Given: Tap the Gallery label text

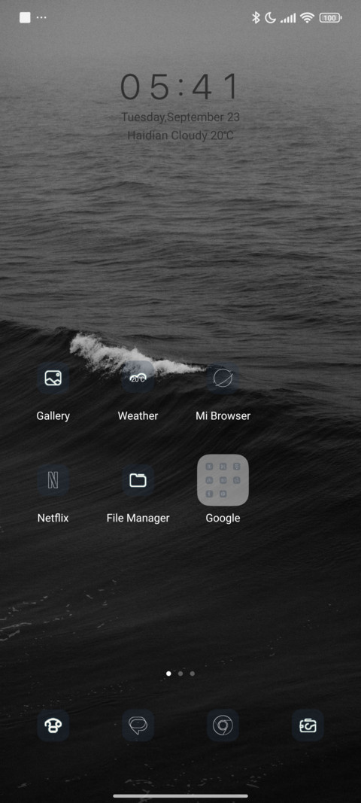Looking at the screenshot, I should tap(53, 416).
